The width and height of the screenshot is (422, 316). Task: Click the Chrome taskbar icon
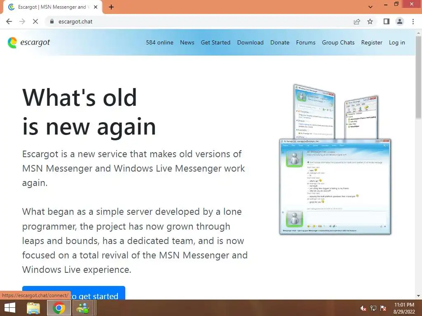pos(59,308)
